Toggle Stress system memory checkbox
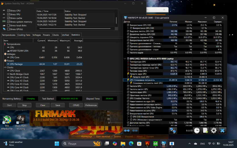The height and width of the screenshot is (148, 237). pos(9,22)
